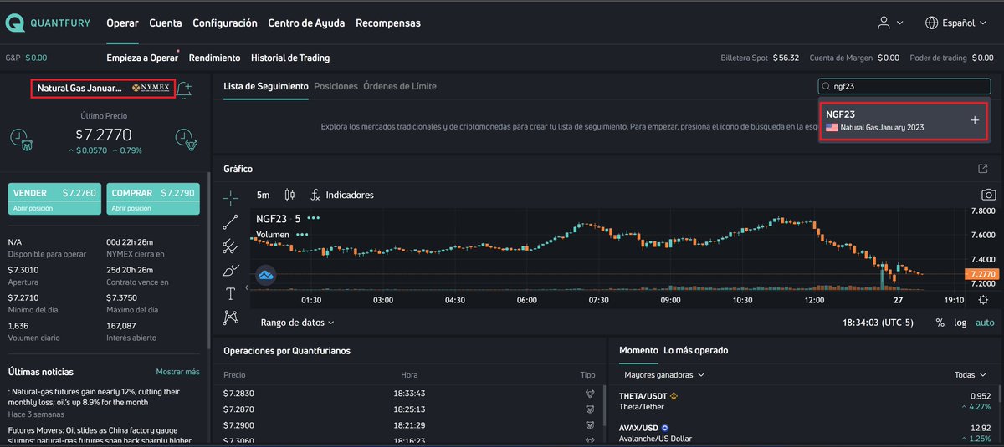Switch to Rendimiento tab
Image resolution: width=1004 pixels, height=447 pixels.
click(x=214, y=58)
